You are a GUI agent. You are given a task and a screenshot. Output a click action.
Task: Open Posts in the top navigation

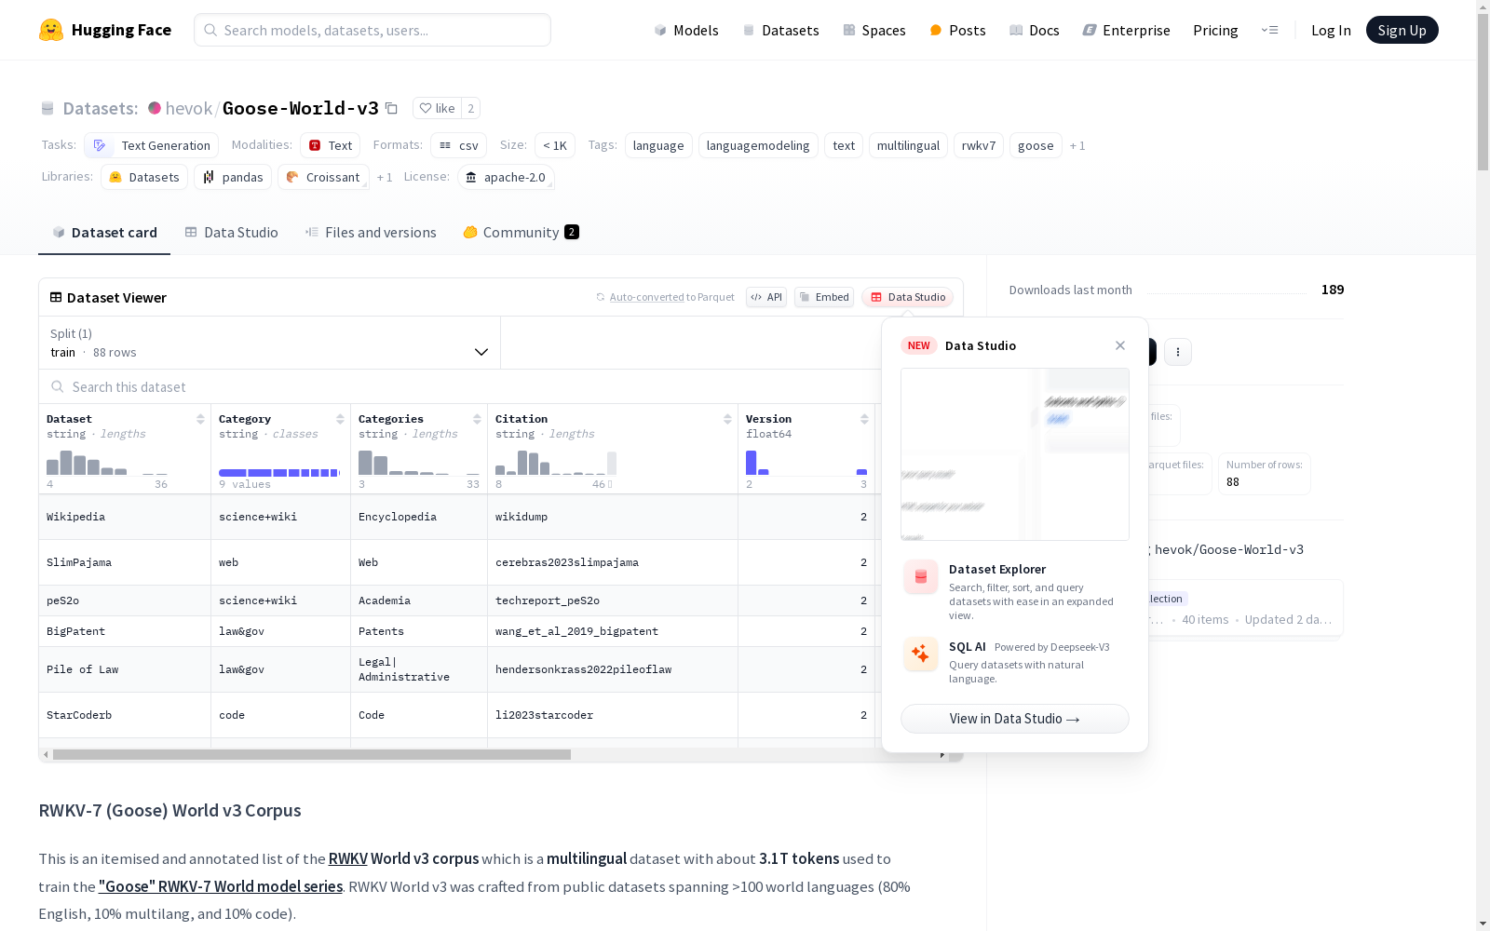(957, 30)
